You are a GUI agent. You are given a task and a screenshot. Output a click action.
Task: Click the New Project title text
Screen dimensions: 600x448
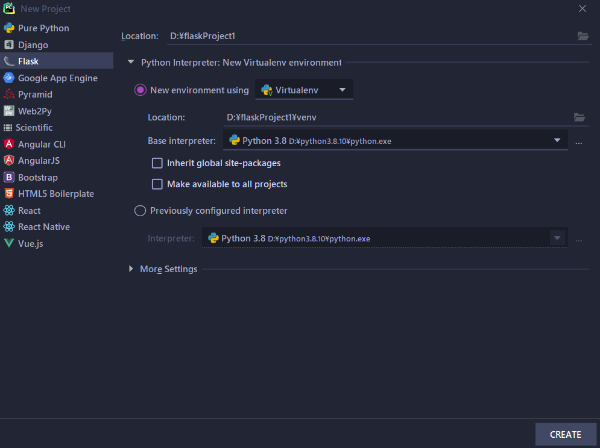click(45, 9)
